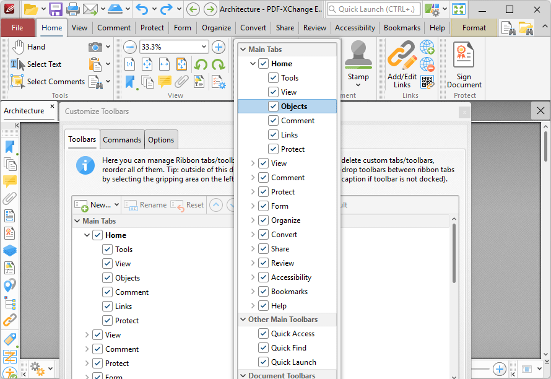This screenshot has width=551, height=379.
Task: Click the Snapshot camera icon
Action: pos(95,47)
